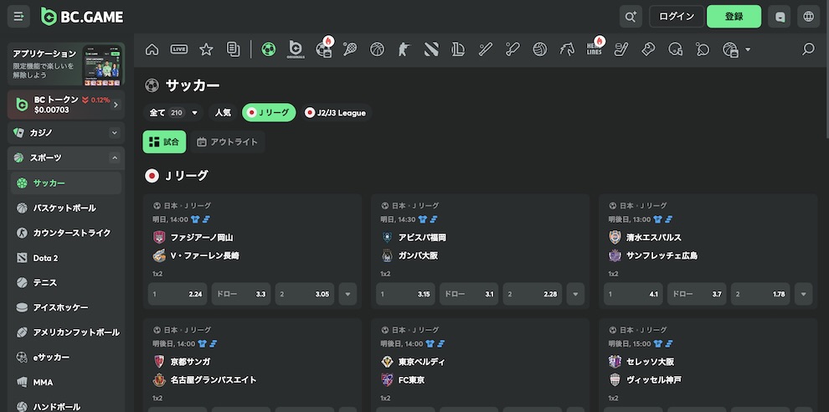Expand more markets for ファジアーノ岡山 match

(x=348, y=294)
